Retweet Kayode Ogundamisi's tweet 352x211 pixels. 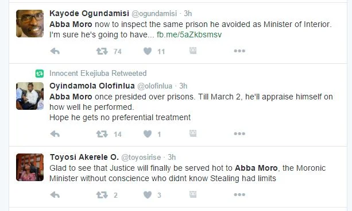[x=102, y=51]
